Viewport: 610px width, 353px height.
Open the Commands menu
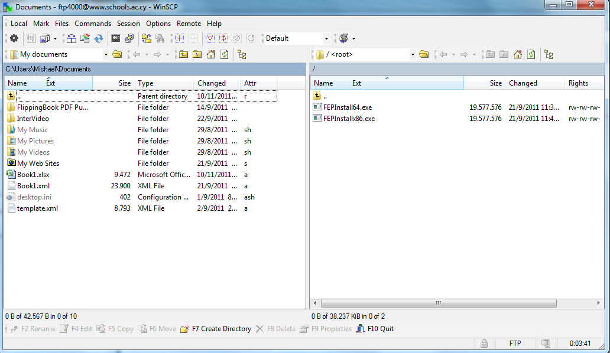tap(93, 23)
